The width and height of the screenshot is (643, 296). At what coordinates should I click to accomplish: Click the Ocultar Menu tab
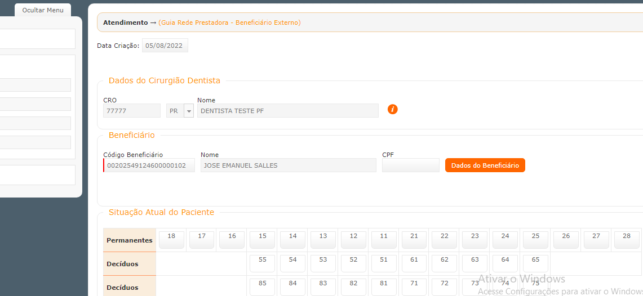(x=43, y=10)
